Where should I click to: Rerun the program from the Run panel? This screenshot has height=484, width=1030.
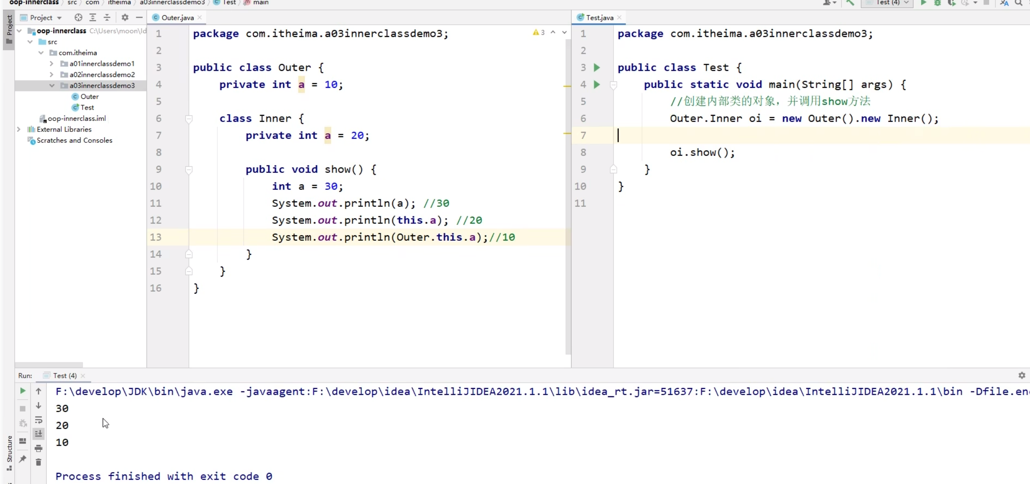[x=22, y=391]
